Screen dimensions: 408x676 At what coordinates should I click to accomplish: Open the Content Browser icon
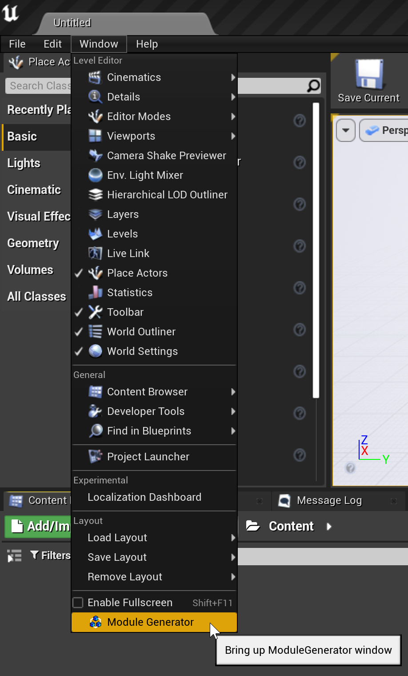[95, 392]
